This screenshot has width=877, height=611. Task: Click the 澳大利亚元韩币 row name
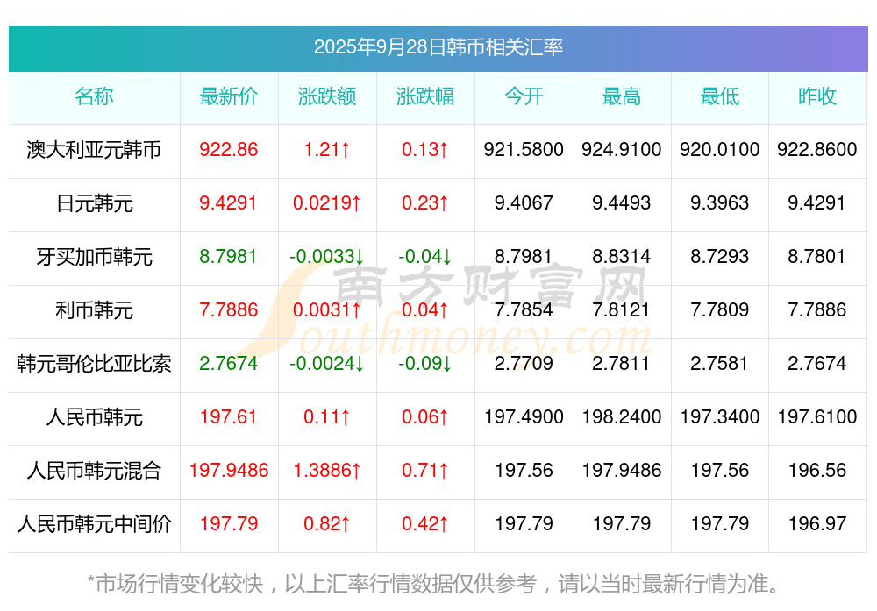point(94,150)
